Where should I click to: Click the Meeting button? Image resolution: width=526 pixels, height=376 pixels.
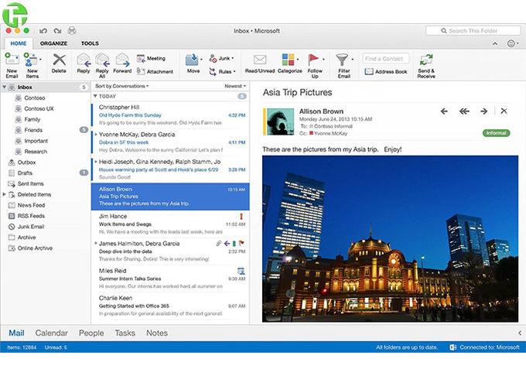[152, 58]
